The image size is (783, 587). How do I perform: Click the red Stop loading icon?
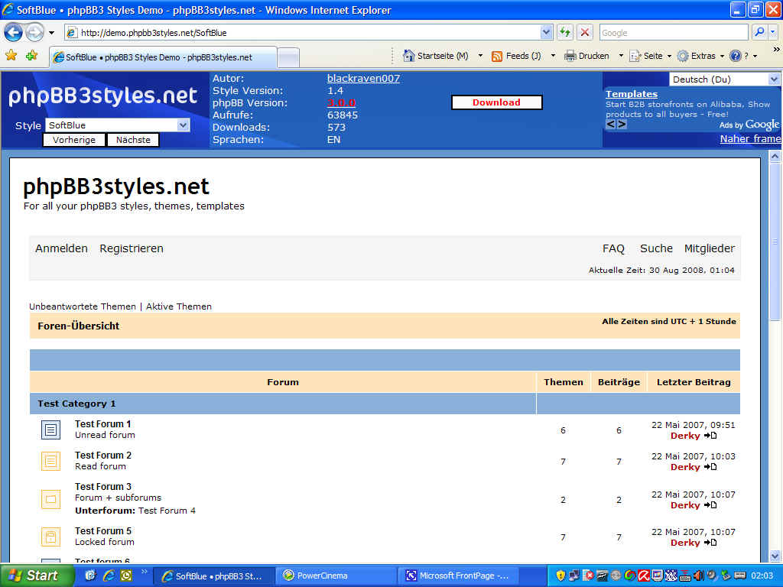point(585,33)
